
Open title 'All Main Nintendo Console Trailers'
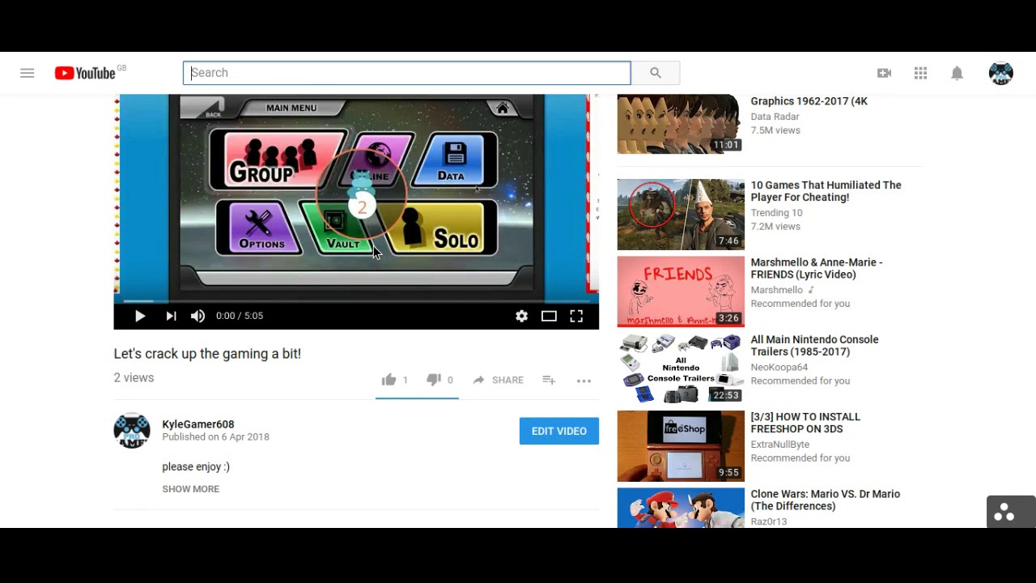[814, 346]
